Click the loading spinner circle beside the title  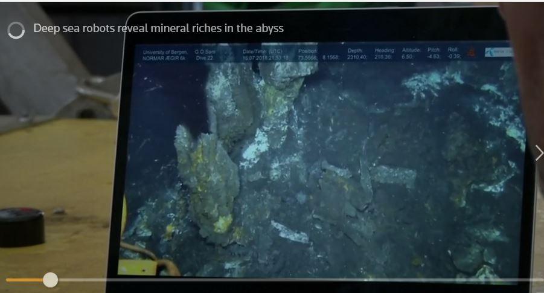pyautogui.click(x=16, y=30)
